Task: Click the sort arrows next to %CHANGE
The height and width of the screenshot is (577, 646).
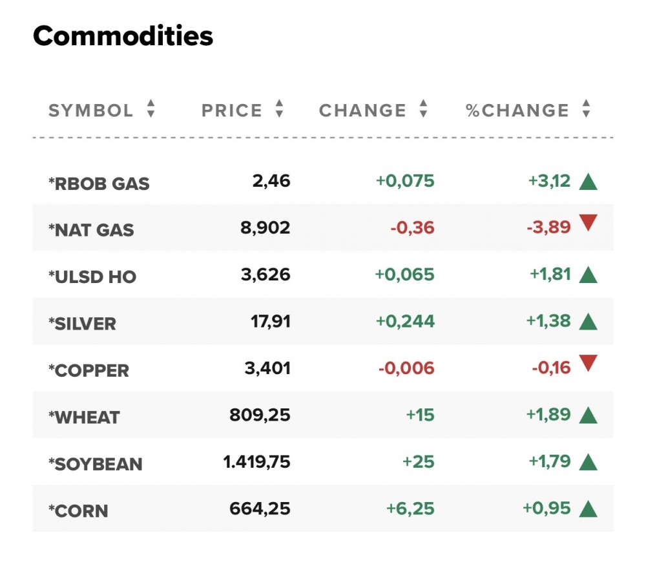Action: (586, 109)
